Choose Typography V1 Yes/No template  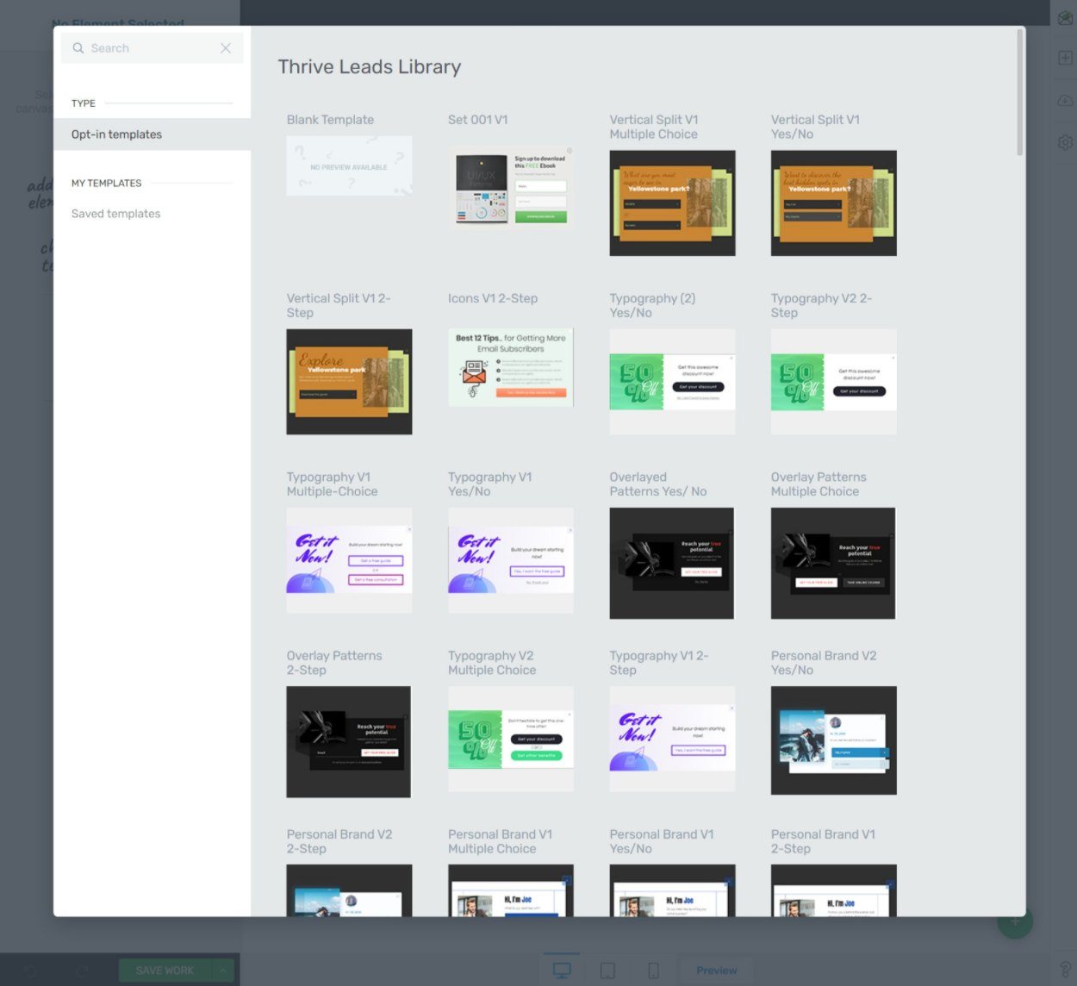pos(511,560)
